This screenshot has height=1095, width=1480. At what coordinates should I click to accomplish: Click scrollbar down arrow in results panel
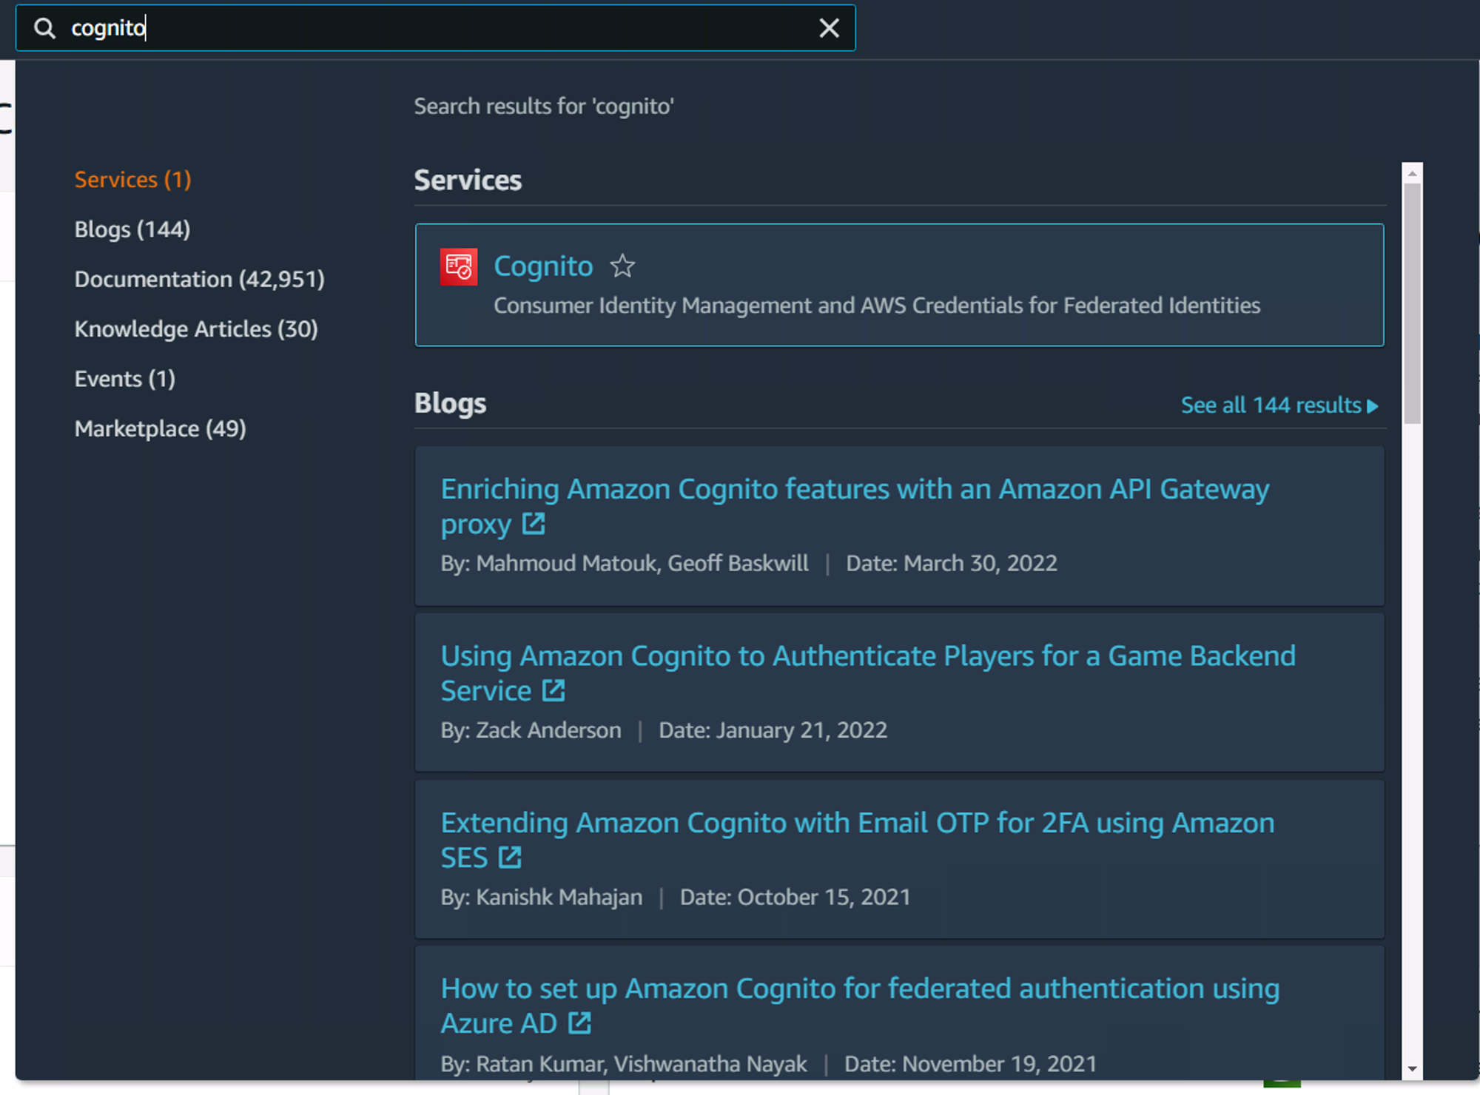tap(1412, 1069)
